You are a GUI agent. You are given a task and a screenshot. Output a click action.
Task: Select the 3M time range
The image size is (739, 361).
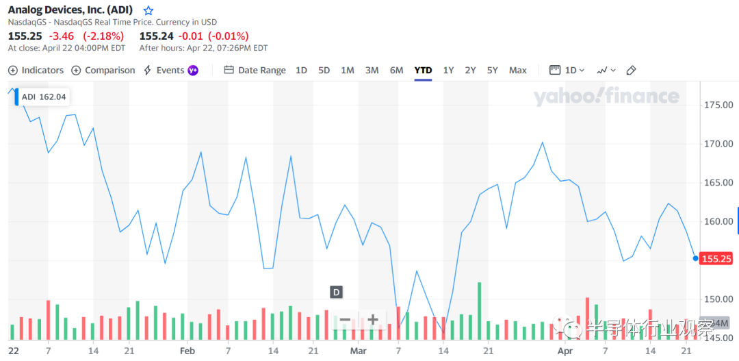[372, 71]
